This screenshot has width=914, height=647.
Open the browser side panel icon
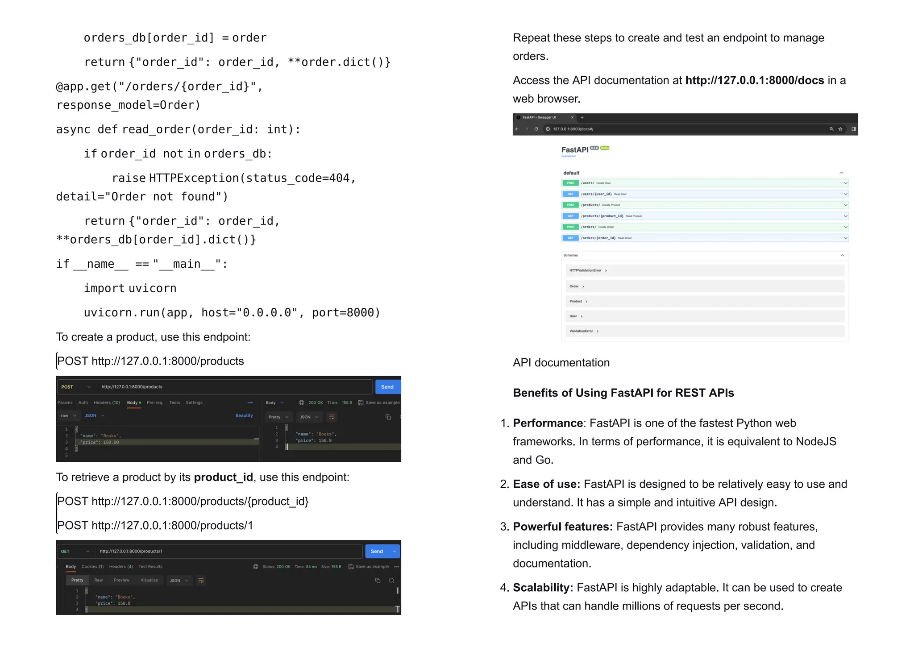(x=854, y=129)
